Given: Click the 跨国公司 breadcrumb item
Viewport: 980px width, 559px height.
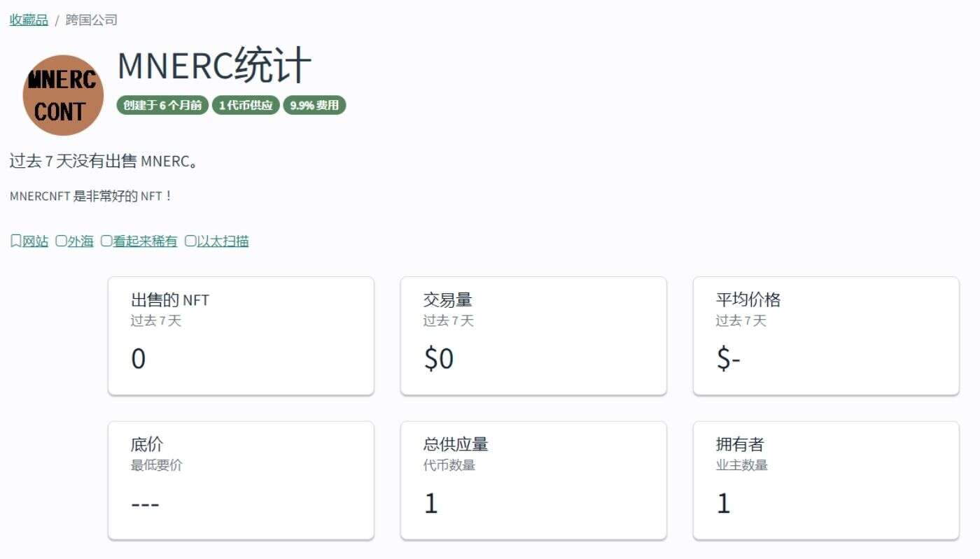Looking at the screenshot, I should (91, 20).
